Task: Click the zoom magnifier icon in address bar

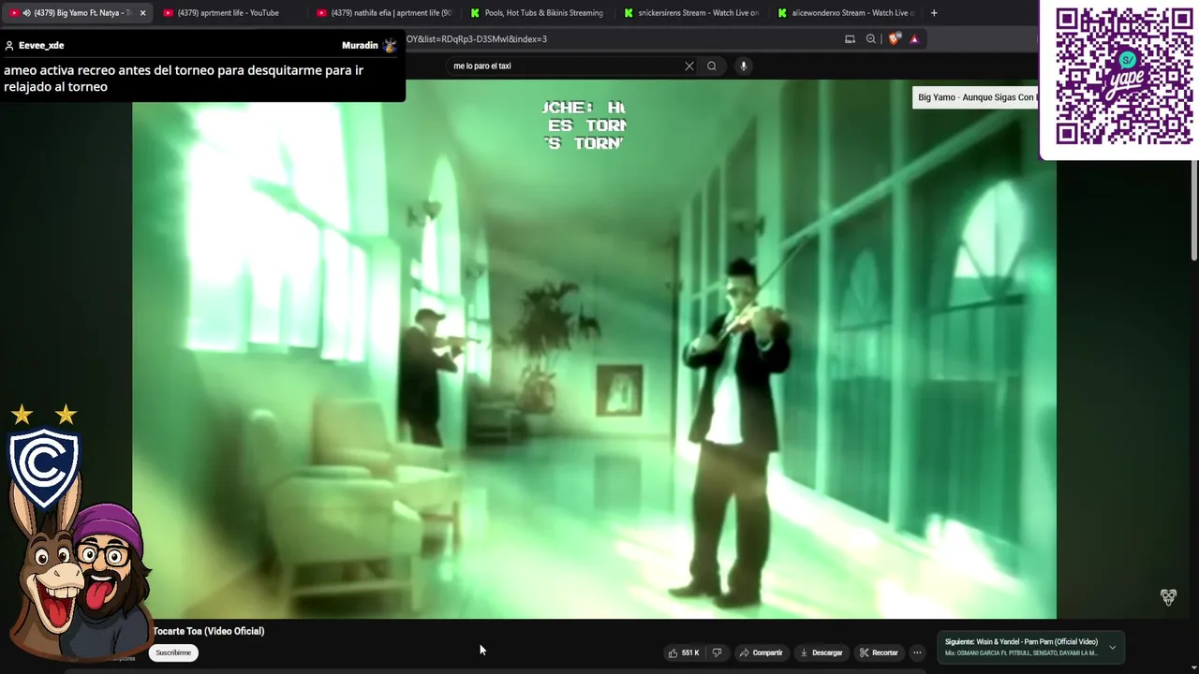Action: point(871,39)
